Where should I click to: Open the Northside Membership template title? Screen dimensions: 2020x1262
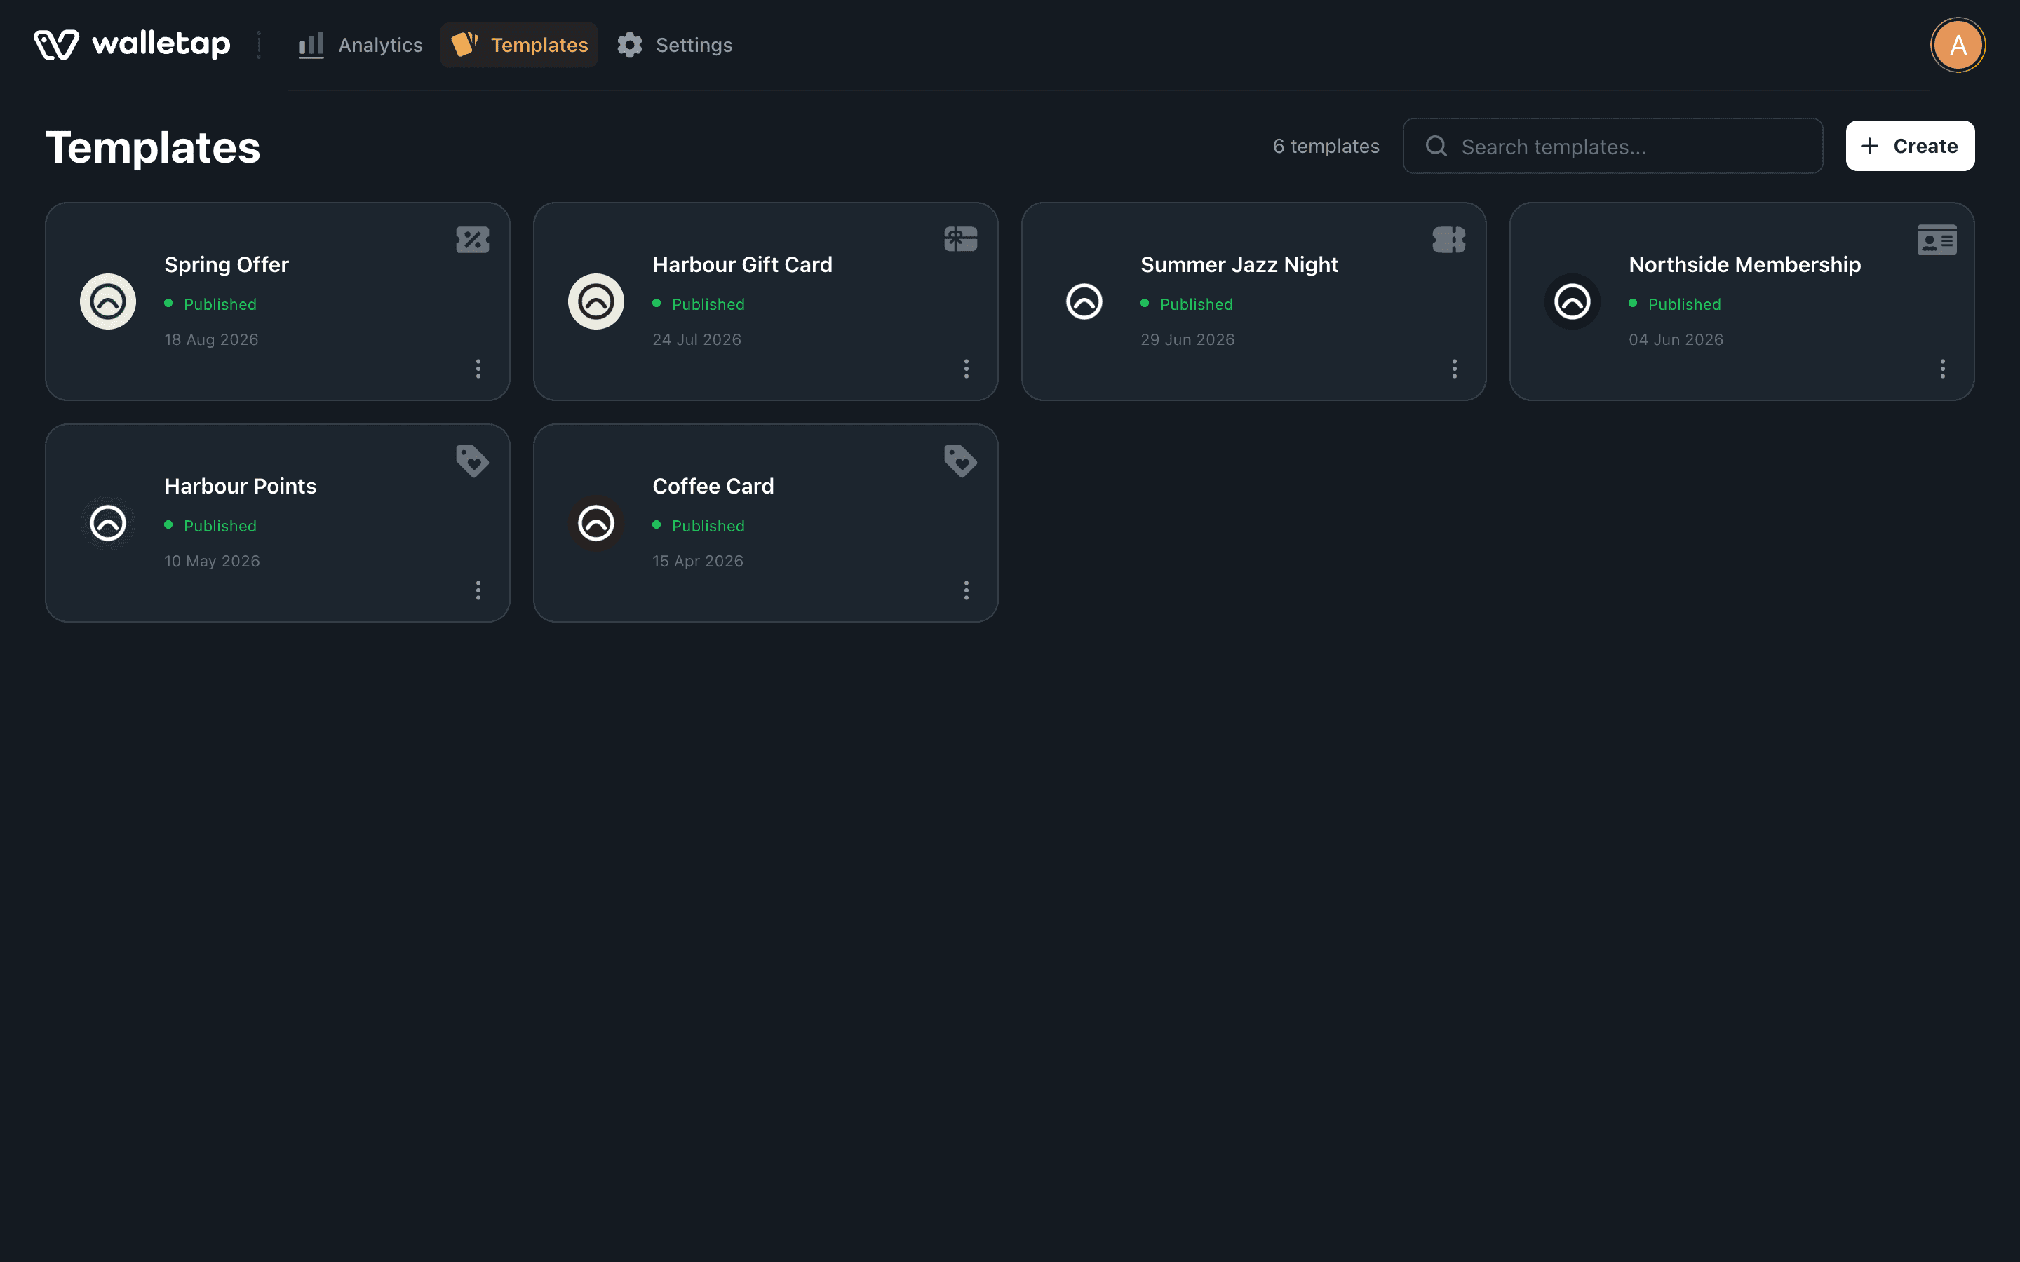point(1744,264)
